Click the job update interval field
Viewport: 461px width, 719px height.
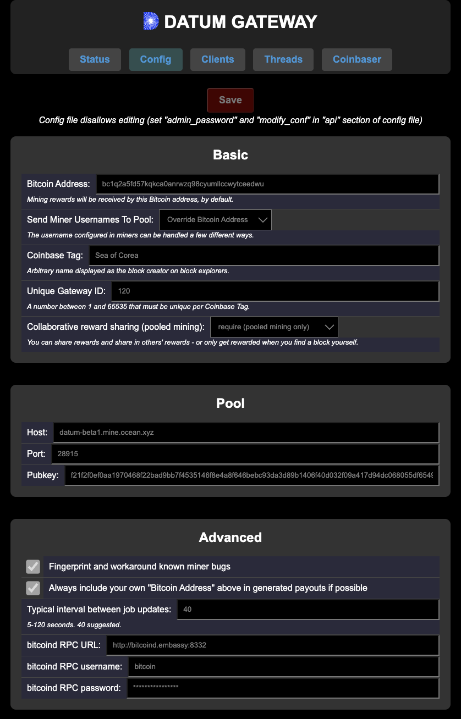pos(308,610)
